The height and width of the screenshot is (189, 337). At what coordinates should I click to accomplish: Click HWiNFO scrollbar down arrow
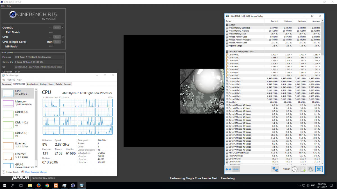tap(323, 163)
